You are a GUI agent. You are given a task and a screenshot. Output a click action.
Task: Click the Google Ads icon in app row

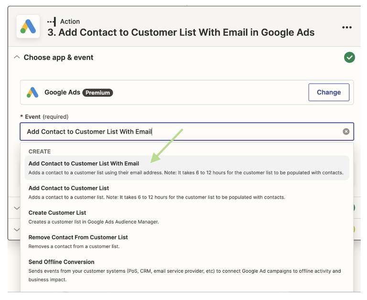click(x=32, y=92)
